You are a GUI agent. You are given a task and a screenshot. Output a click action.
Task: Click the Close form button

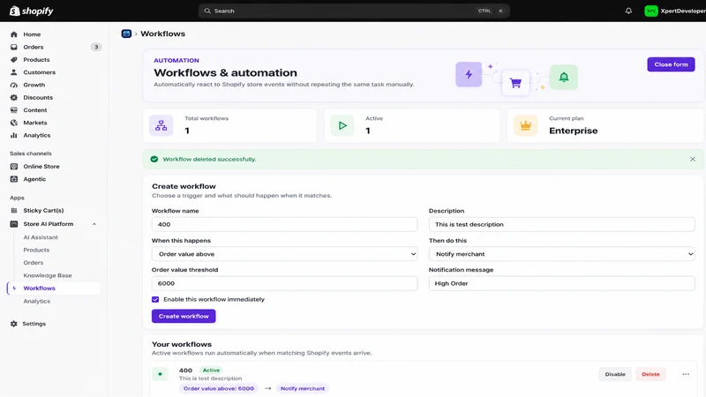pyautogui.click(x=671, y=64)
